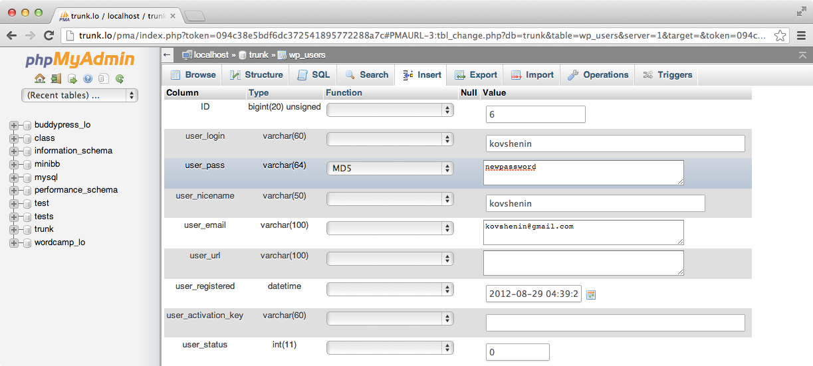The width and height of the screenshot is (813, 366).
Task: Bookmark this page with star icon
Action: click(x=780, y=36)
